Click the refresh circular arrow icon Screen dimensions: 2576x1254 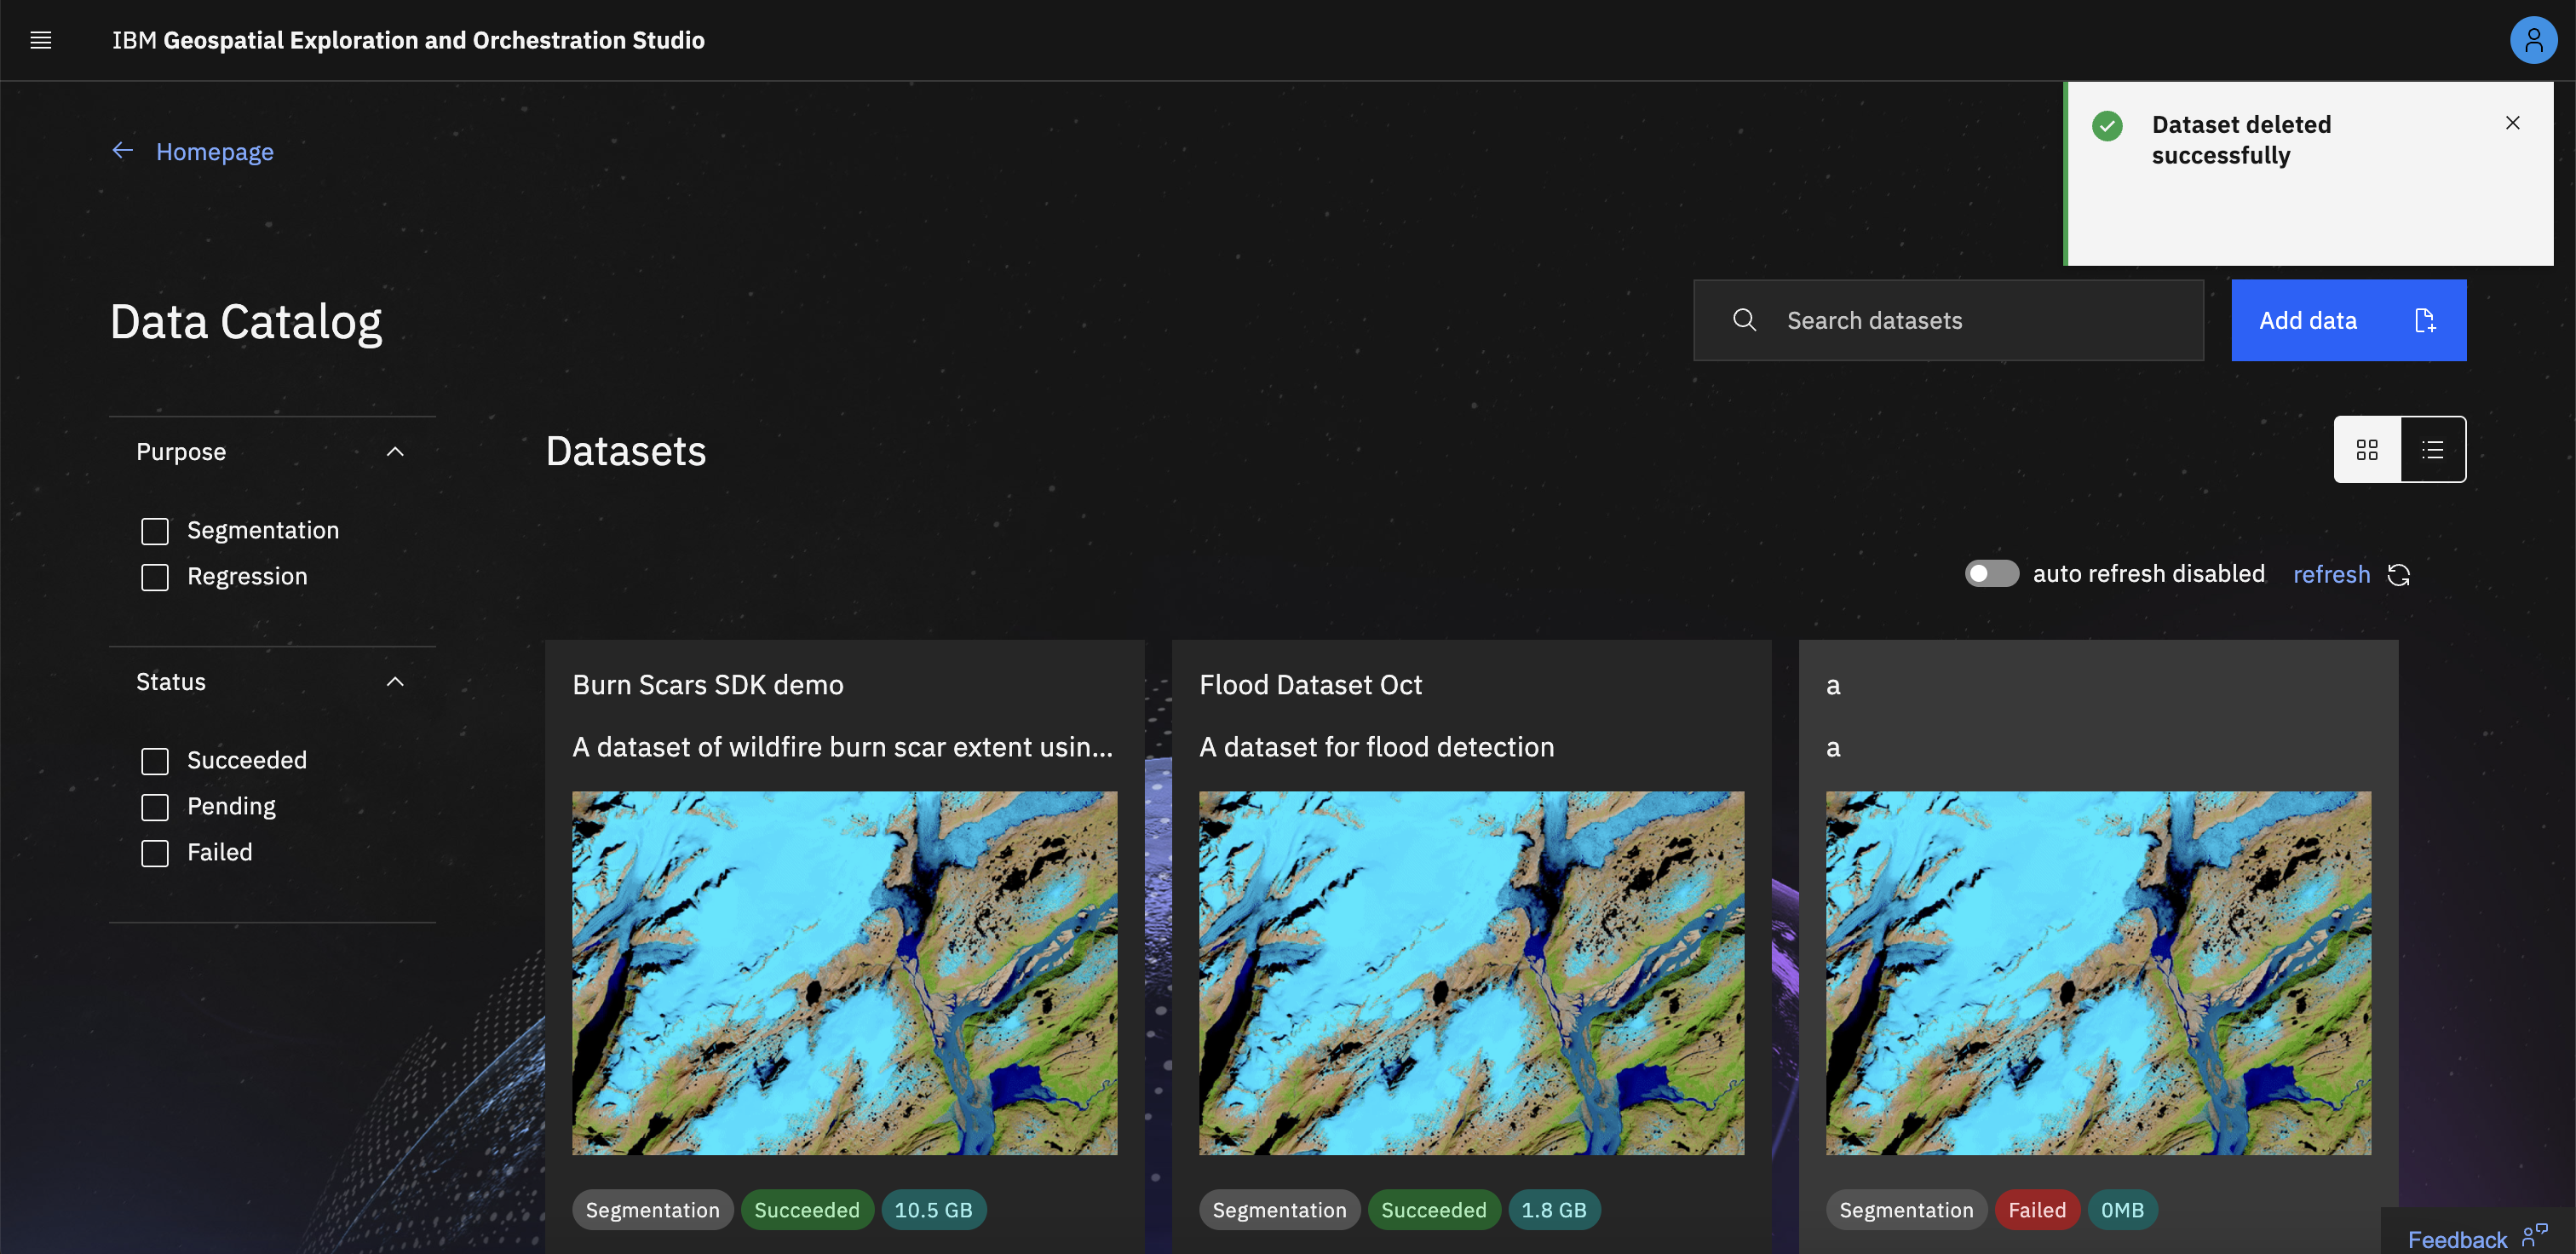point(2398,575)
